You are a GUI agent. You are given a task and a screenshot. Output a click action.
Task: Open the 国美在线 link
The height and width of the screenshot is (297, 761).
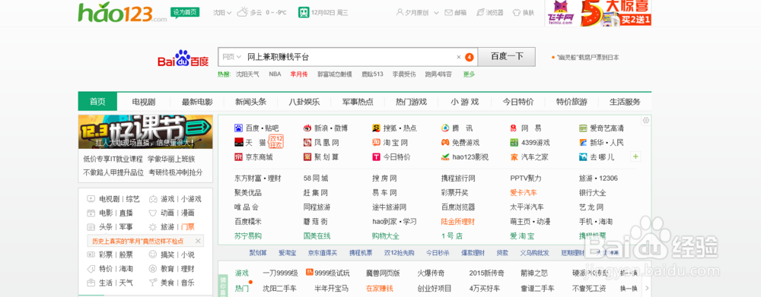pos(317,236)
